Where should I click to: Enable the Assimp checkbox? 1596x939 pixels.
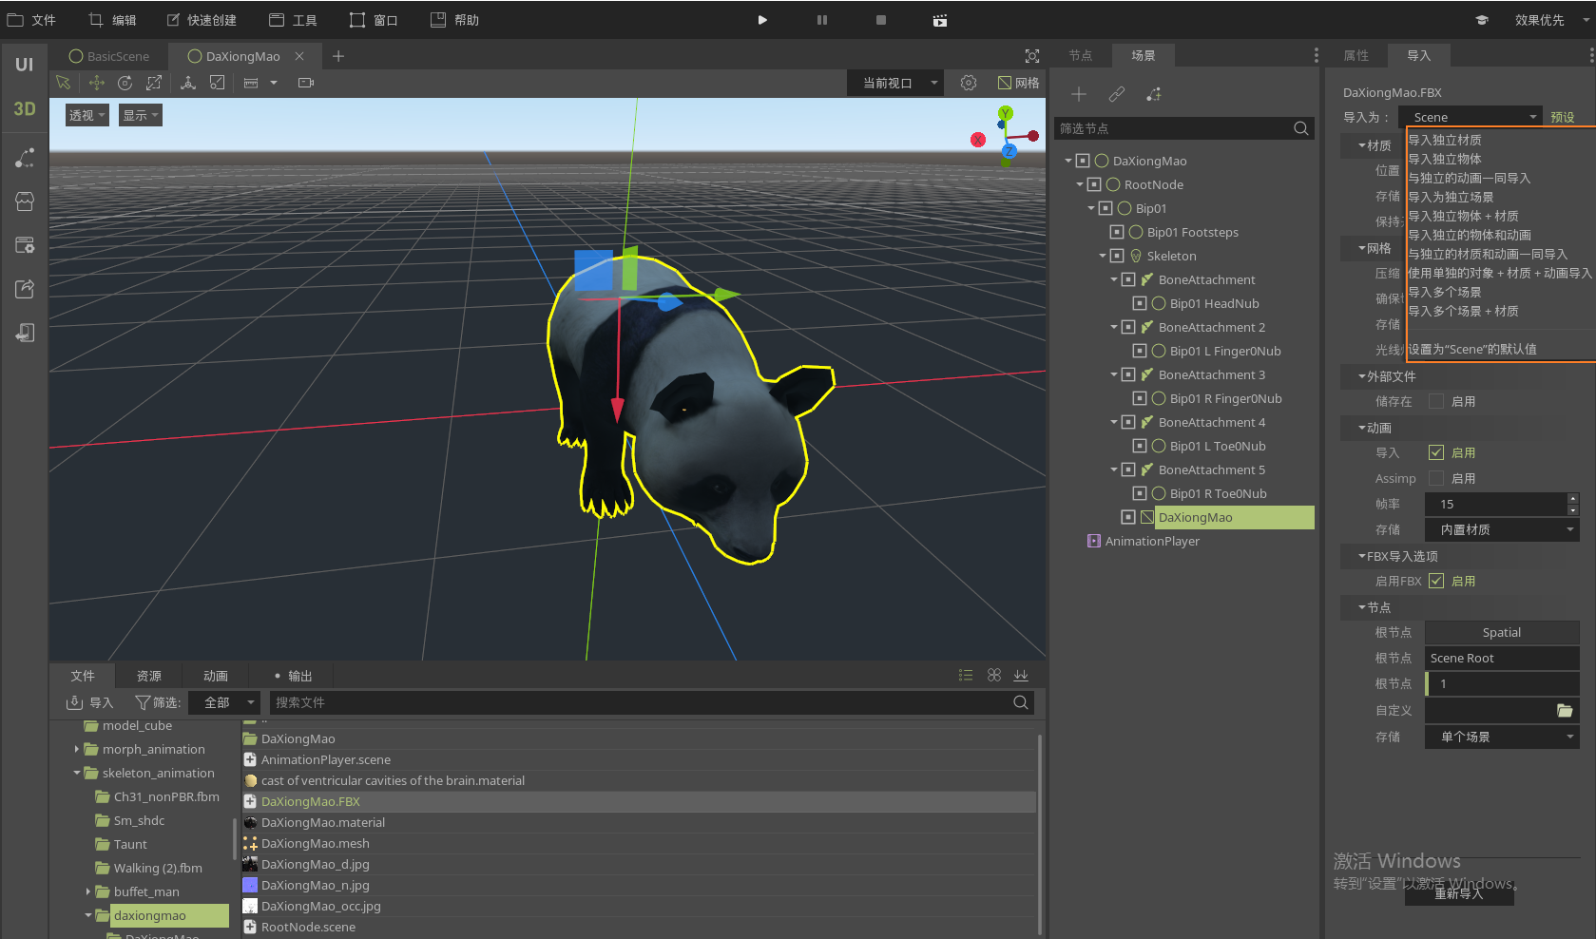1436,478
